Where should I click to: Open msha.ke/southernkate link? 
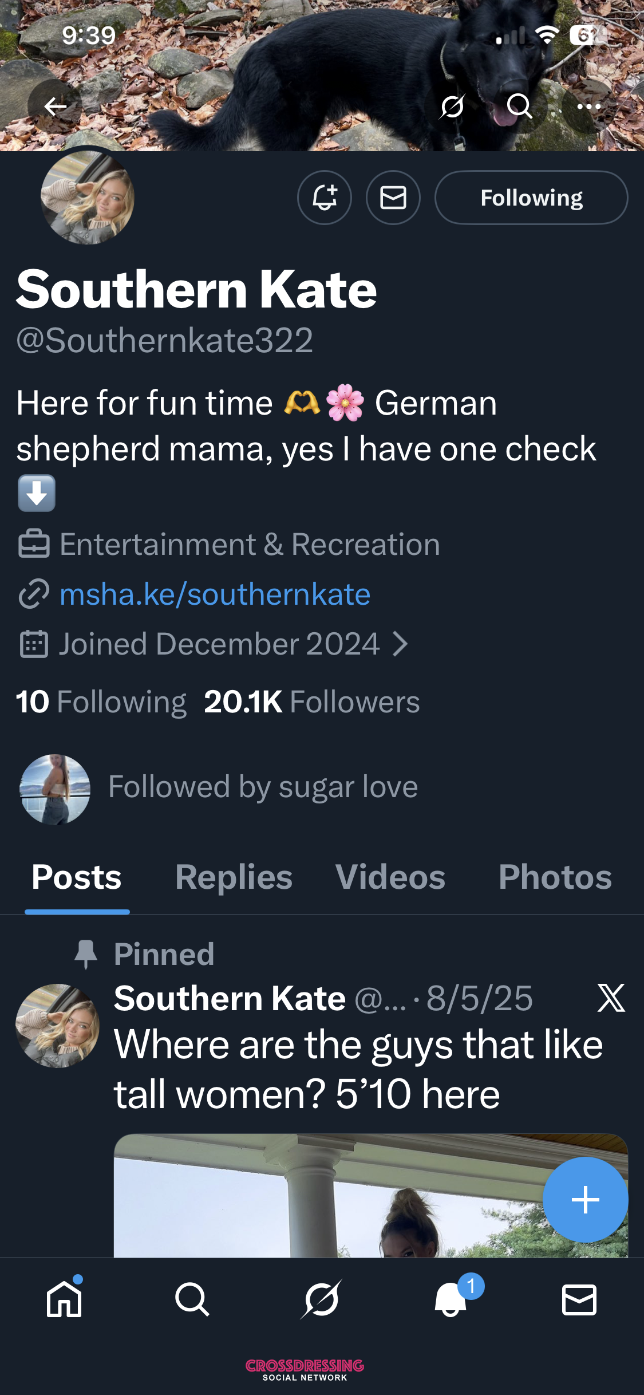coord(215,594)
